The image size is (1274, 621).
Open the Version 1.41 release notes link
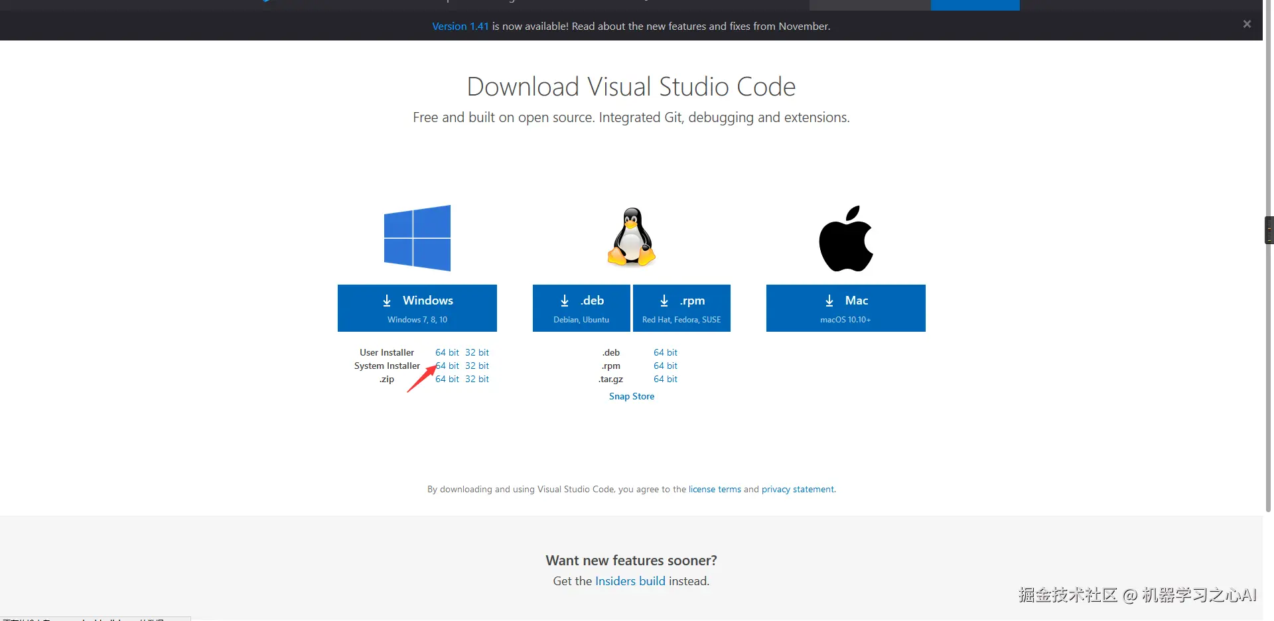pos(460,27)
